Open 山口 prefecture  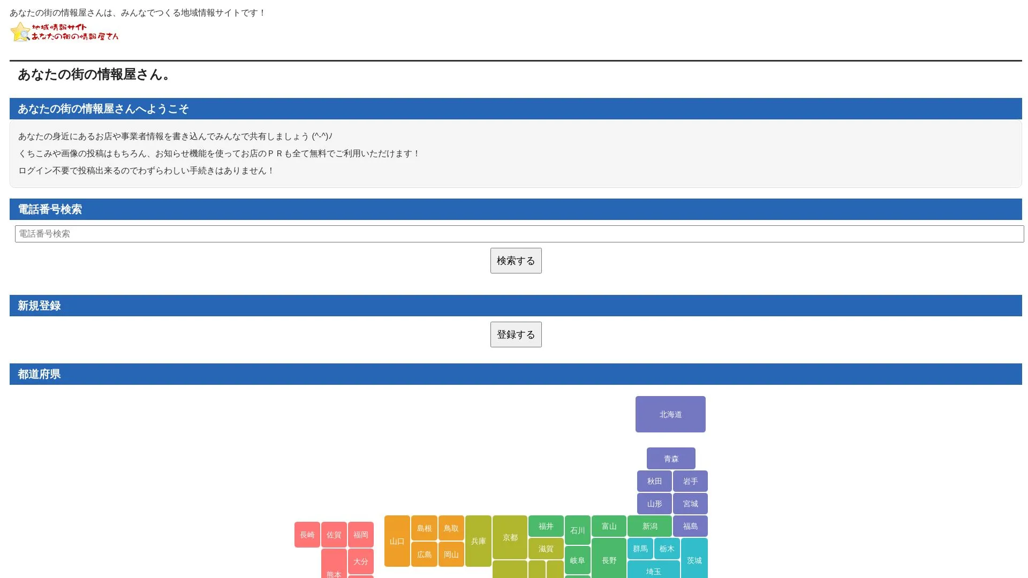[397, 541]
